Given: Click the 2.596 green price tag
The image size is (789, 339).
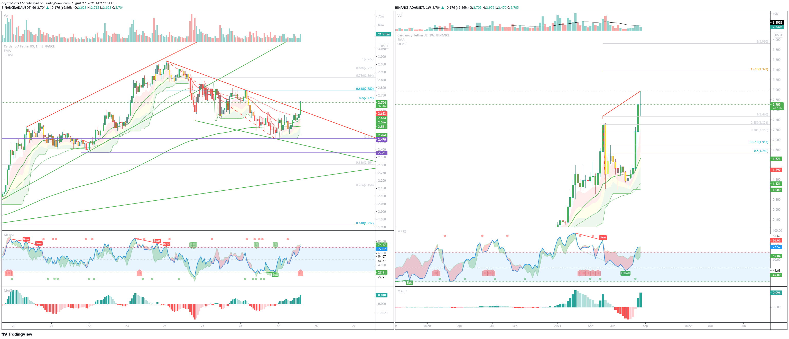Looking at the screenshot, I should (x=382, y=122).
